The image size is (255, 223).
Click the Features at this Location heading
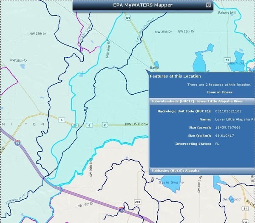[x=174, y=76]
